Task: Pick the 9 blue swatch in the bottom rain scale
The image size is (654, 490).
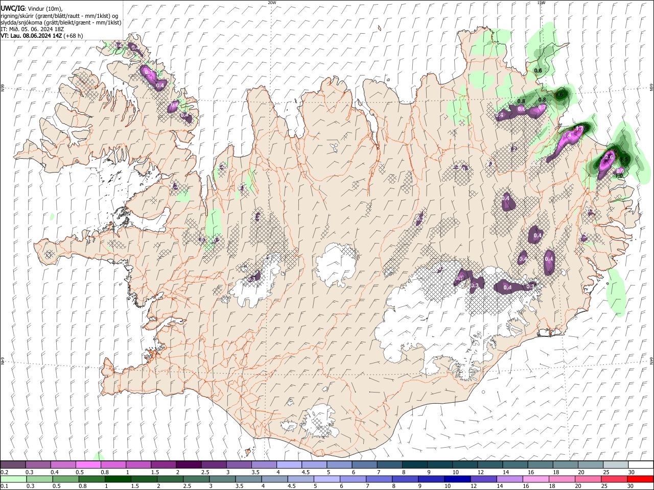Action: pyautogui.click(x=431, y=479)
